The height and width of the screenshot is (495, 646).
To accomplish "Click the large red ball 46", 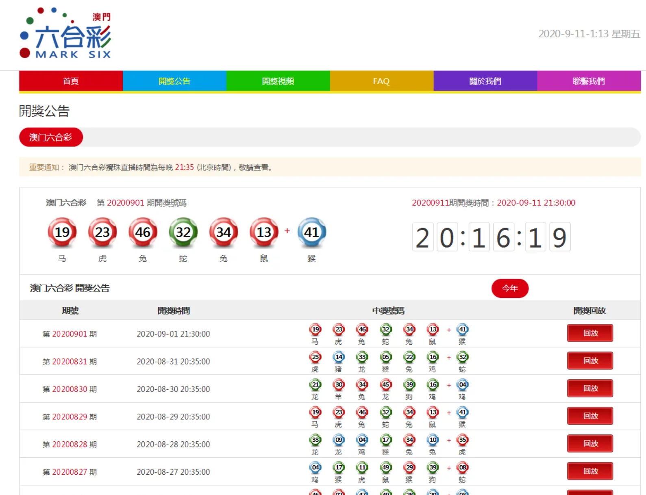I will coord(143,232).
